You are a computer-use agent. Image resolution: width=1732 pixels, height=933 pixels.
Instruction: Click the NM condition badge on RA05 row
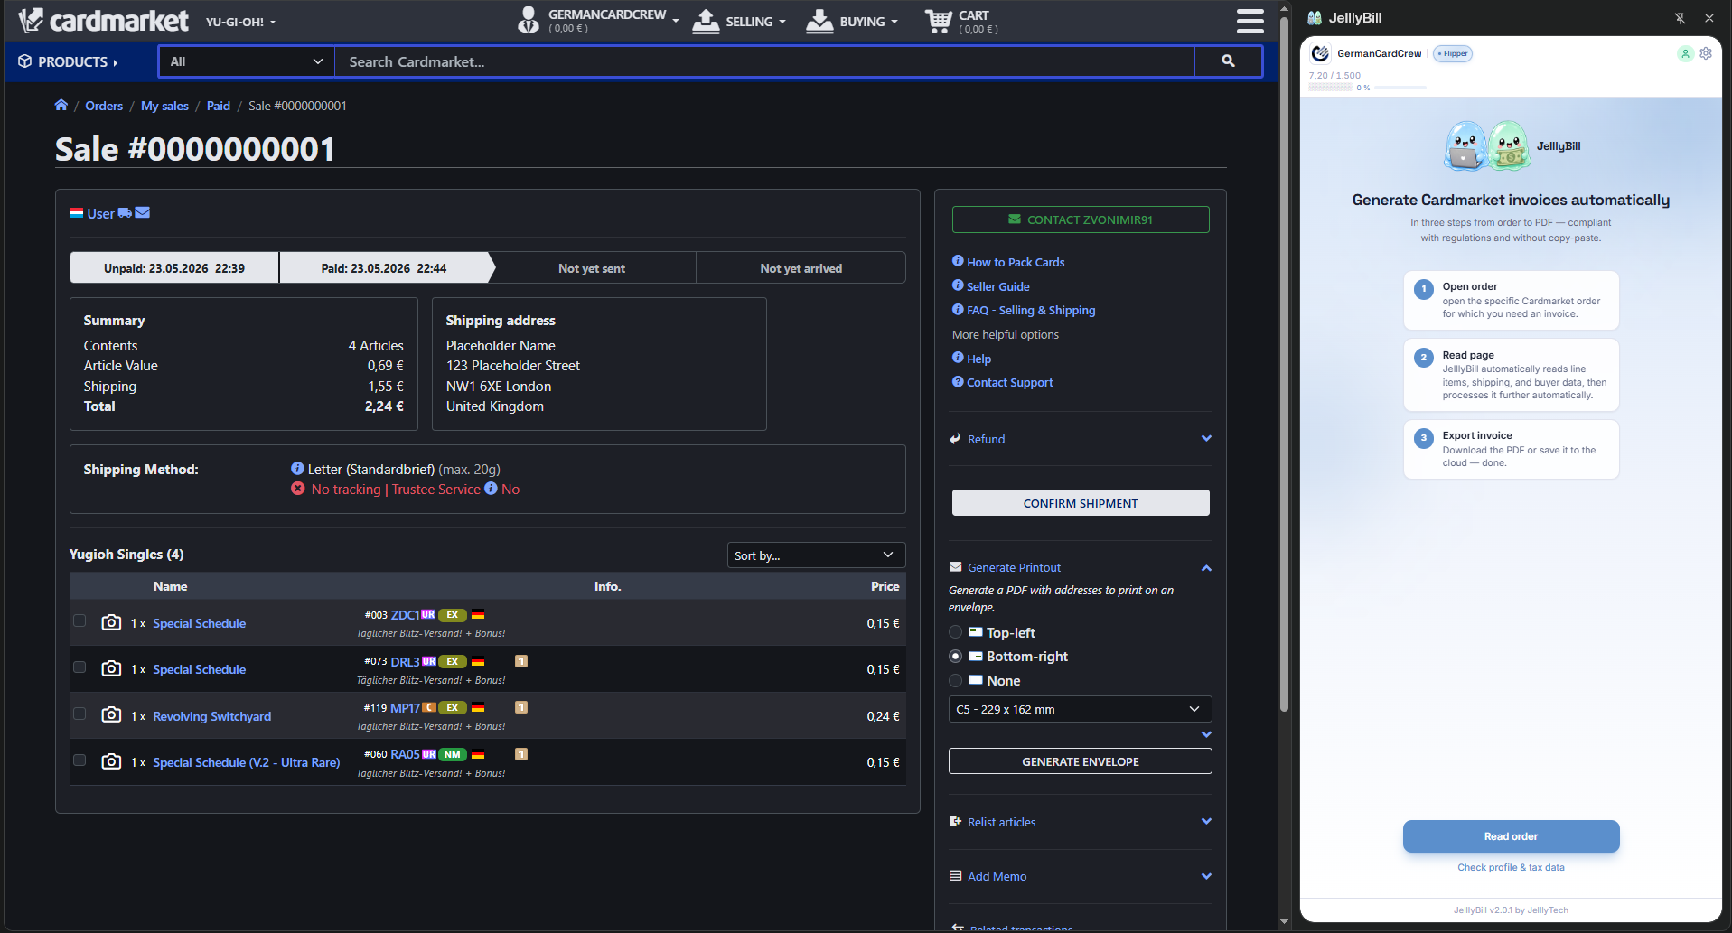tap(453, 754)
